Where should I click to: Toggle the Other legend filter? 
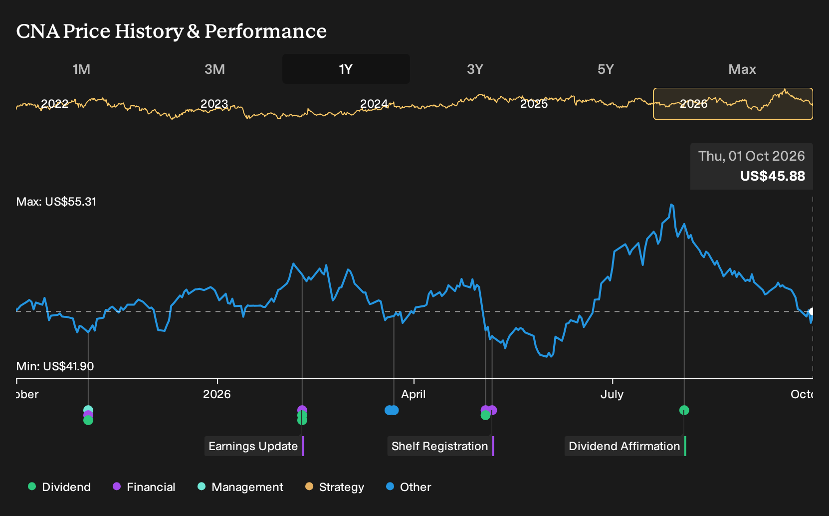(x=409, y=487)
